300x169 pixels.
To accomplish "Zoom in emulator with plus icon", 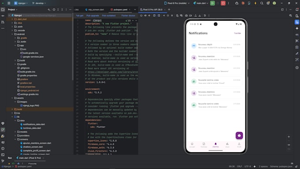I will pyautogui.click(x=289, y=137).
